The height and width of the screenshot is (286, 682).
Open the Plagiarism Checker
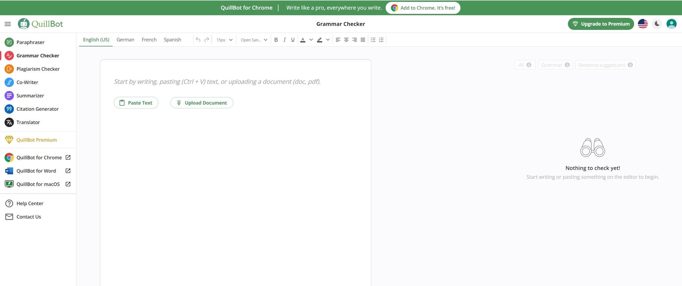pyautogui.click(x=38, y=69)
